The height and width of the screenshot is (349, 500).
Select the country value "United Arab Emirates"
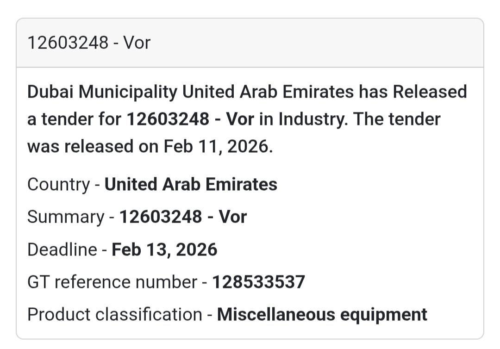(191, 184)
